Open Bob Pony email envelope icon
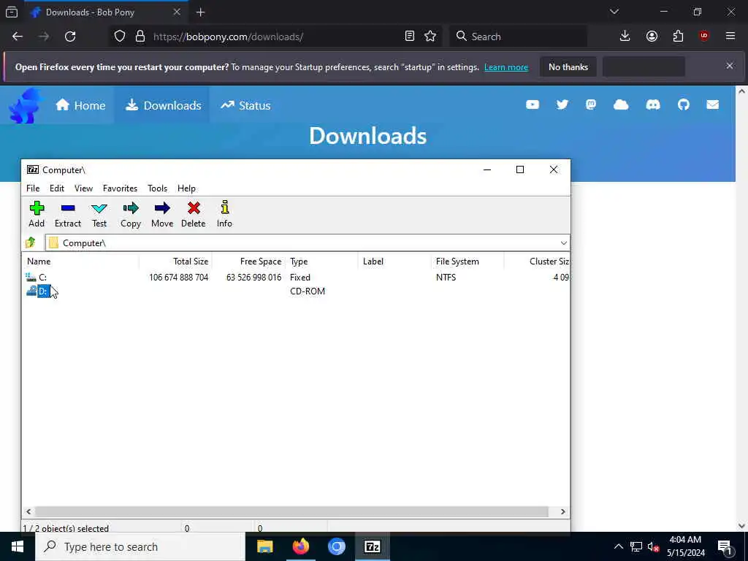This screenshot has height=561, width=748. [713, 104]
